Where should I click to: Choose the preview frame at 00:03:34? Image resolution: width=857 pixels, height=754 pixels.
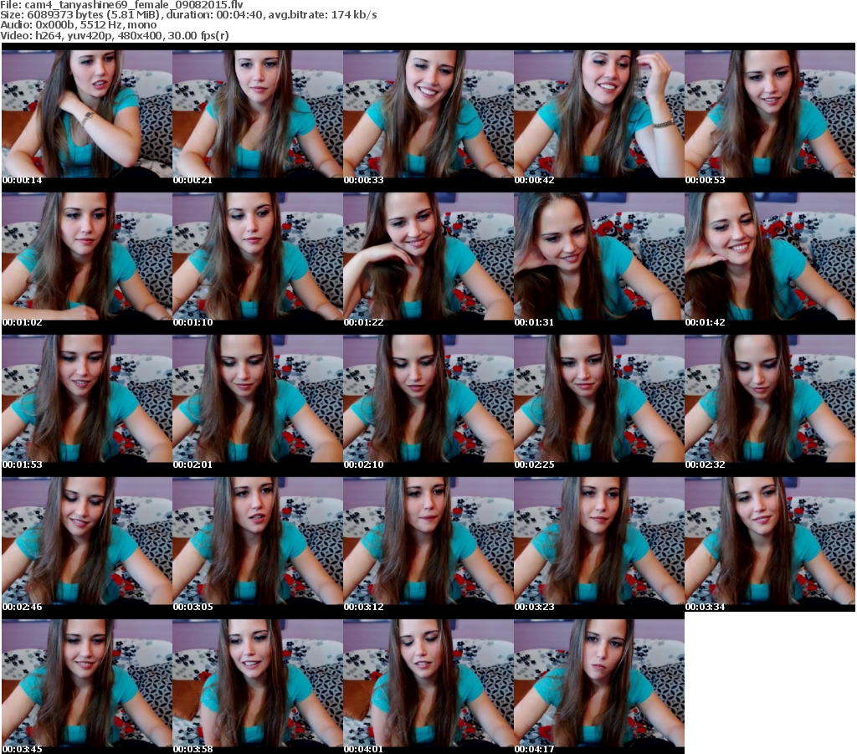tap(770, 541)
